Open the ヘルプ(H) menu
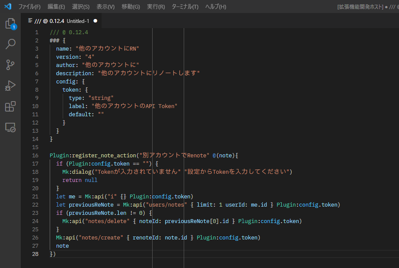399x268 pixels. 215,6
